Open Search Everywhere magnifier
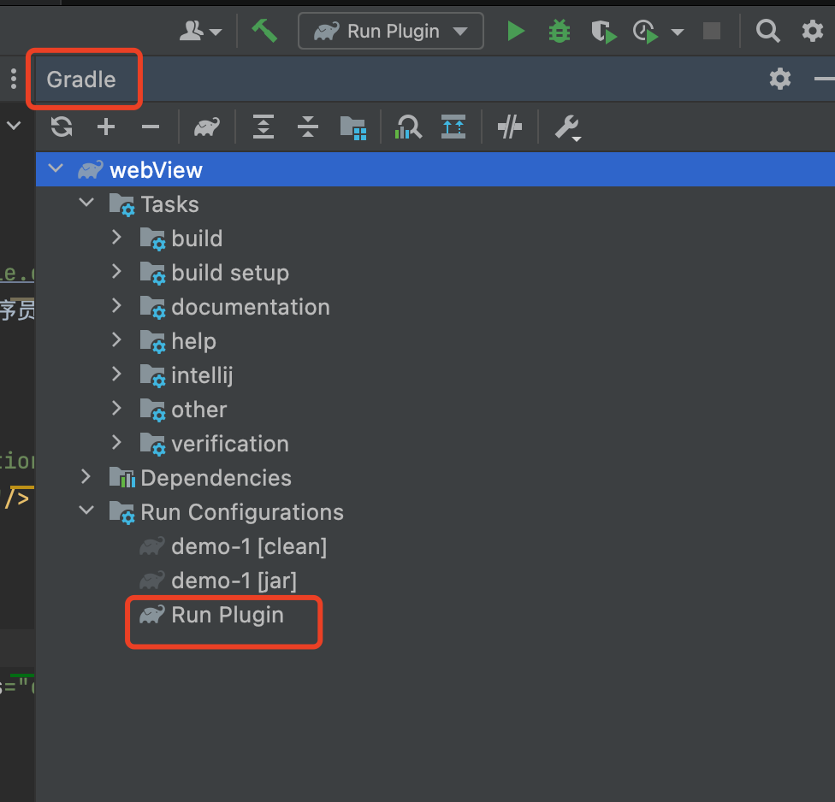 pos(768,32)
